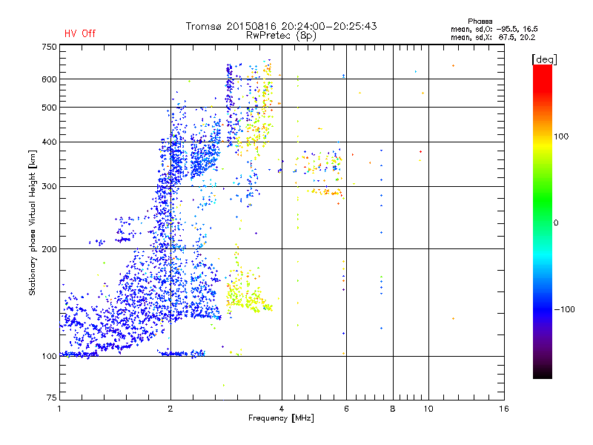Click the '[deg]' colorbar unit label
Screen dimensions: 593x445
[544, 59]
